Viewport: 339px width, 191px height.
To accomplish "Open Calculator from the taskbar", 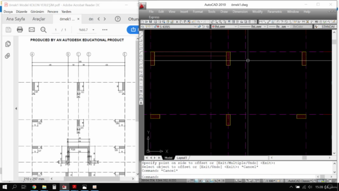I will (54, 187).
